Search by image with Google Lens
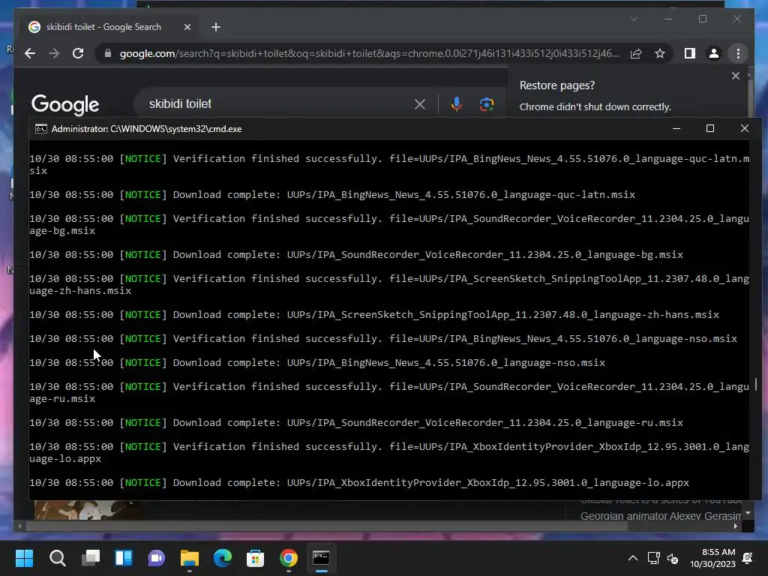 (x=486, y=103)
